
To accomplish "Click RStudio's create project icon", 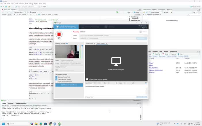I will coord(6,7).
